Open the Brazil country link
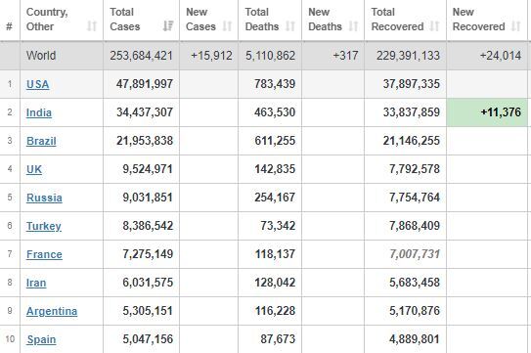The image size is (531, 353). (41, 141)
